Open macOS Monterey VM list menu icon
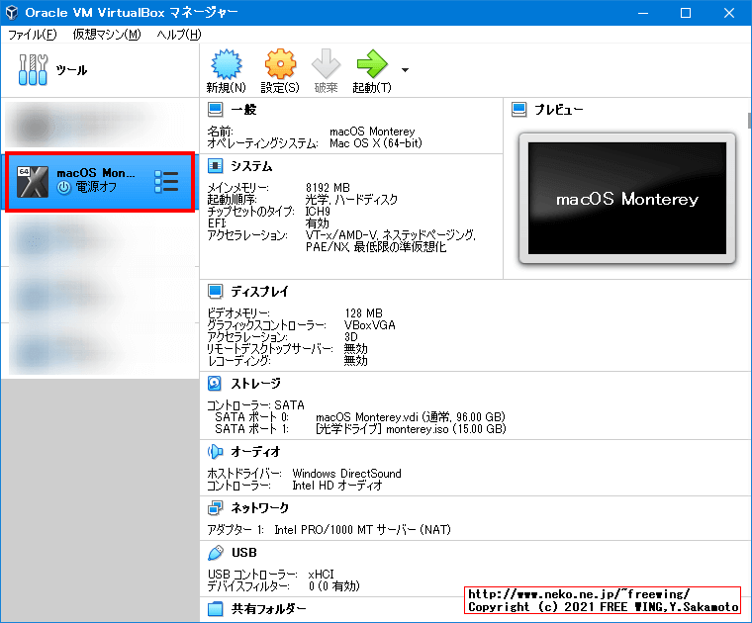Image resolution: width=752 pixels, height=623 pixels. [x=166, y=182]
